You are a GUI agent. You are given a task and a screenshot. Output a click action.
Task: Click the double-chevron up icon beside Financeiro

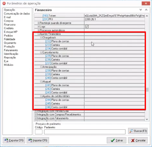(146, 10)
